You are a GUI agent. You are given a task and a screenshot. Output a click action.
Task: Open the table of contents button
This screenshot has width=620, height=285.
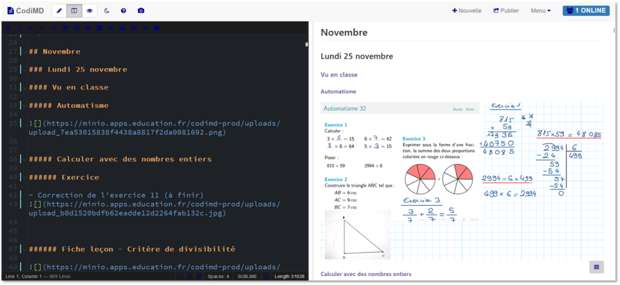coord(597,267)
